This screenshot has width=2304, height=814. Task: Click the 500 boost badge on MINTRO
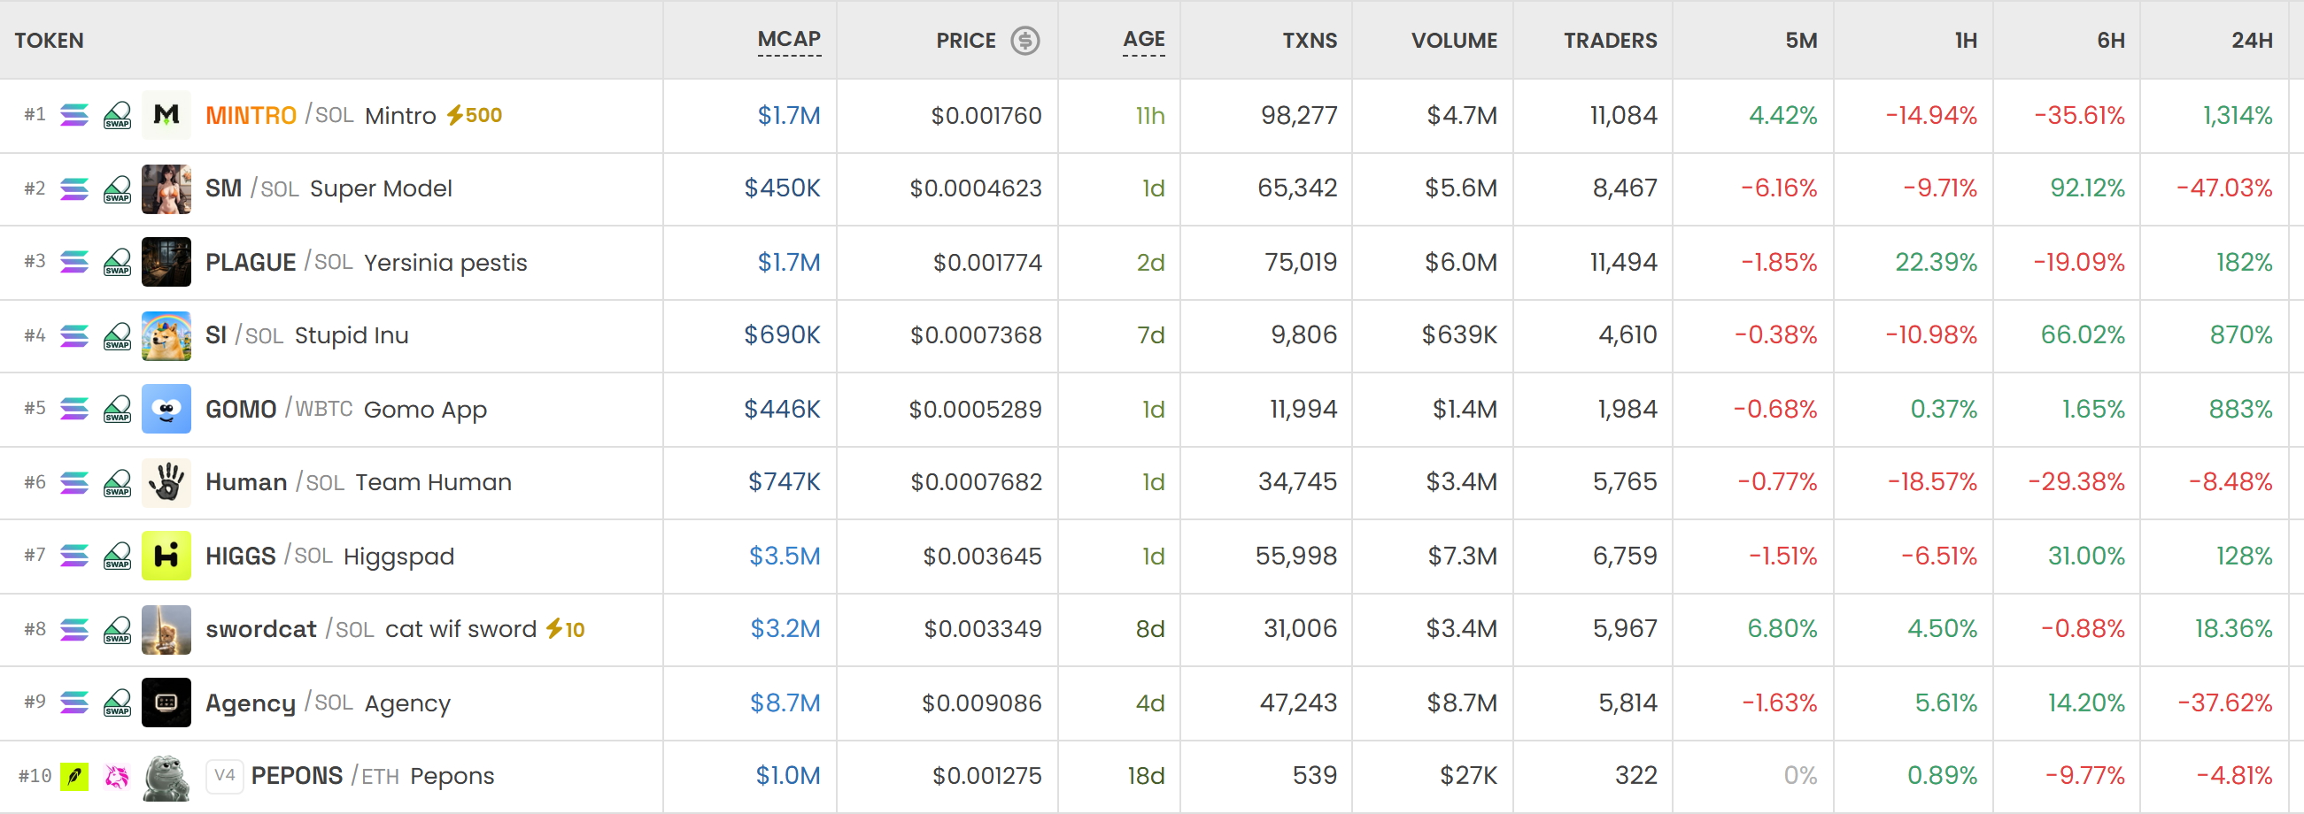474,115
